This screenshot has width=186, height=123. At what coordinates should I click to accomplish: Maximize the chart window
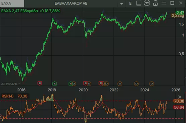tap(172, 3)
